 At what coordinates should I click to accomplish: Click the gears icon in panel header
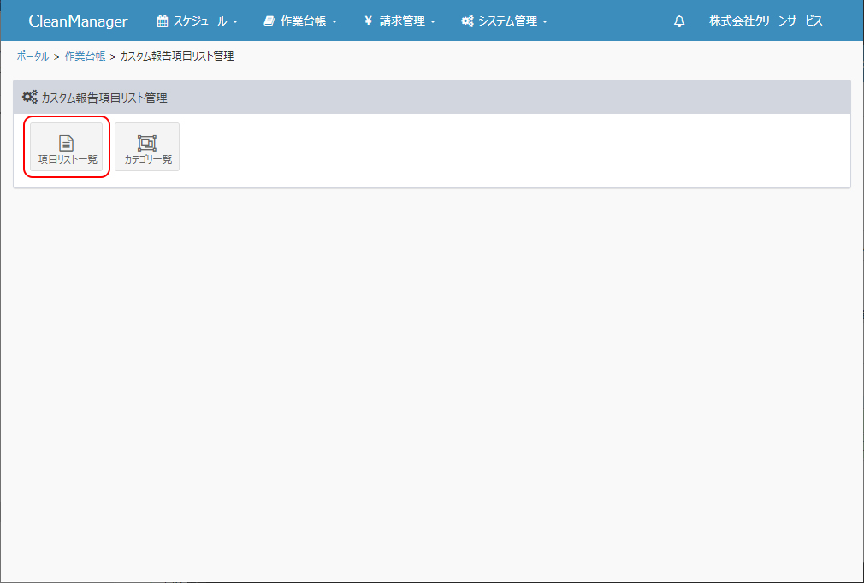(x=30, y=97)
